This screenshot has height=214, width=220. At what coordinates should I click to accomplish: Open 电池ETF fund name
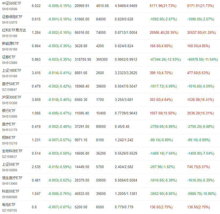pyautogui.click(x=9, y=205)
